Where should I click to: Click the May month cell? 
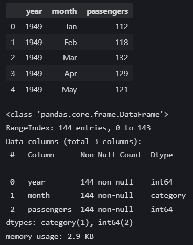tap(70, 90)
